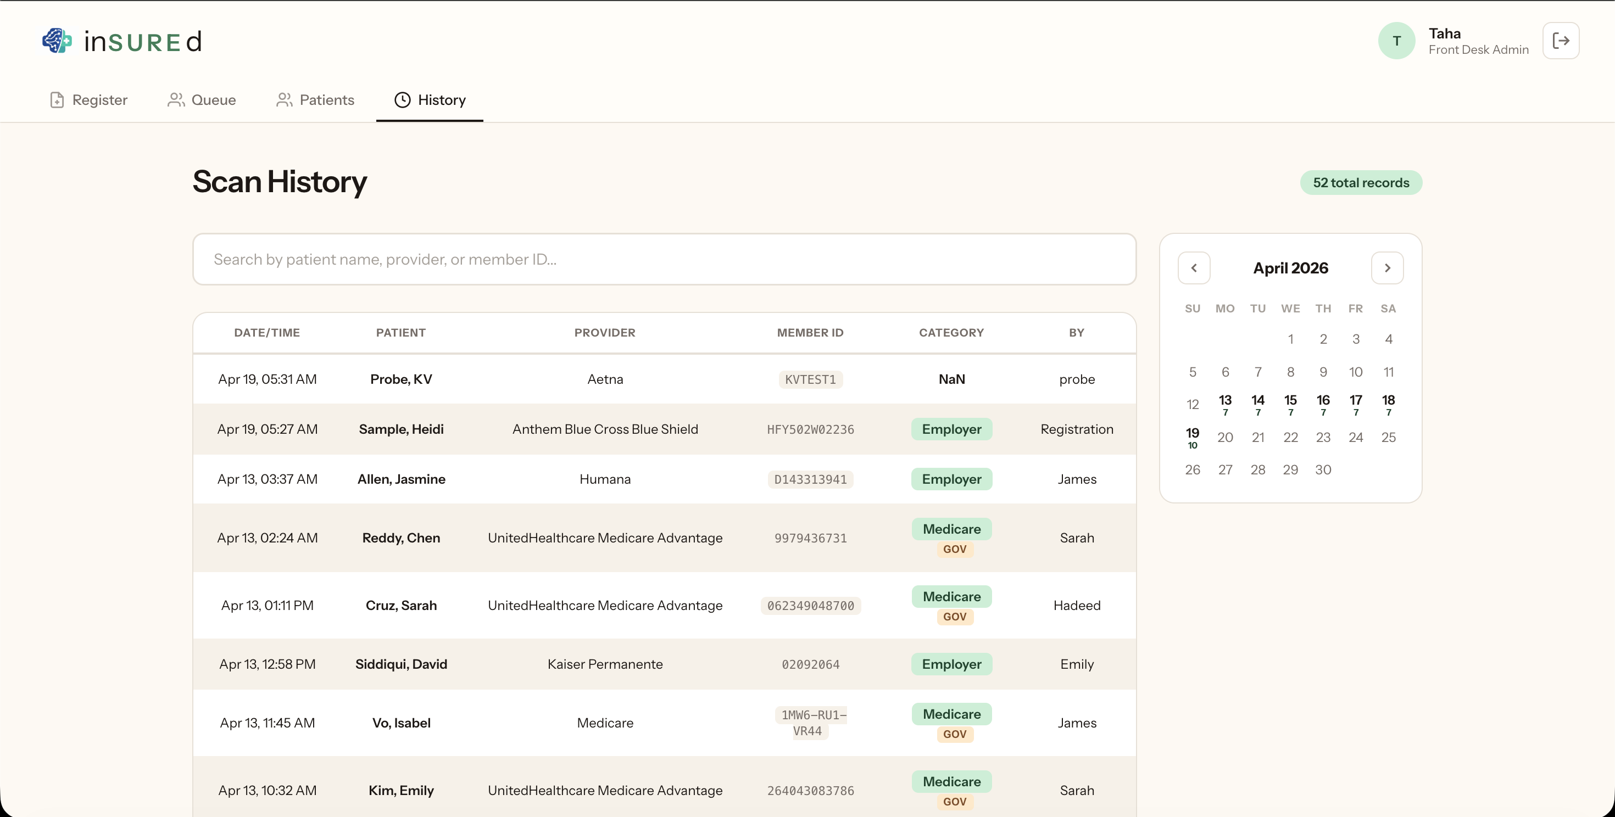Click the 52 total records badge

coord(1361,183)
